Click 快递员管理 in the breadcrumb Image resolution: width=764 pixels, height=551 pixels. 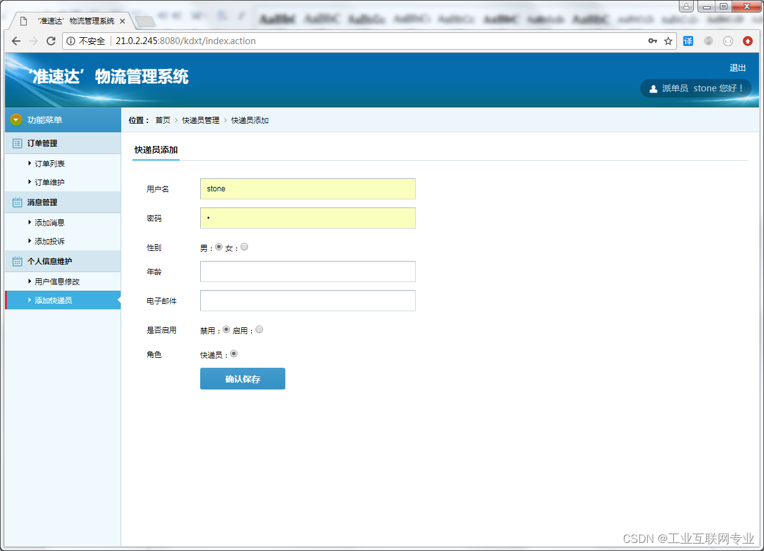[201, 121]
